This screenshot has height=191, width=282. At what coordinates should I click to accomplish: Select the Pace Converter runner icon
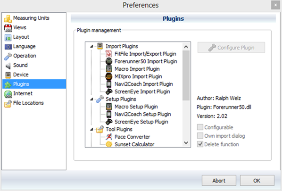point(109,137)
